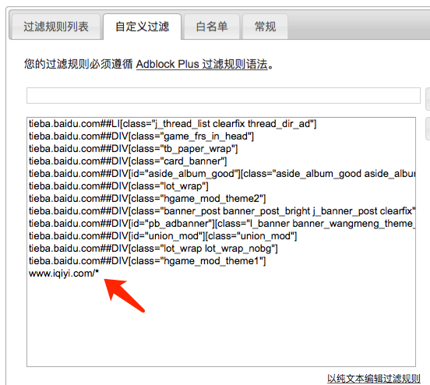Select the union_mod filter rule
This screenshot has height=385, width=430.
point(163,235)
